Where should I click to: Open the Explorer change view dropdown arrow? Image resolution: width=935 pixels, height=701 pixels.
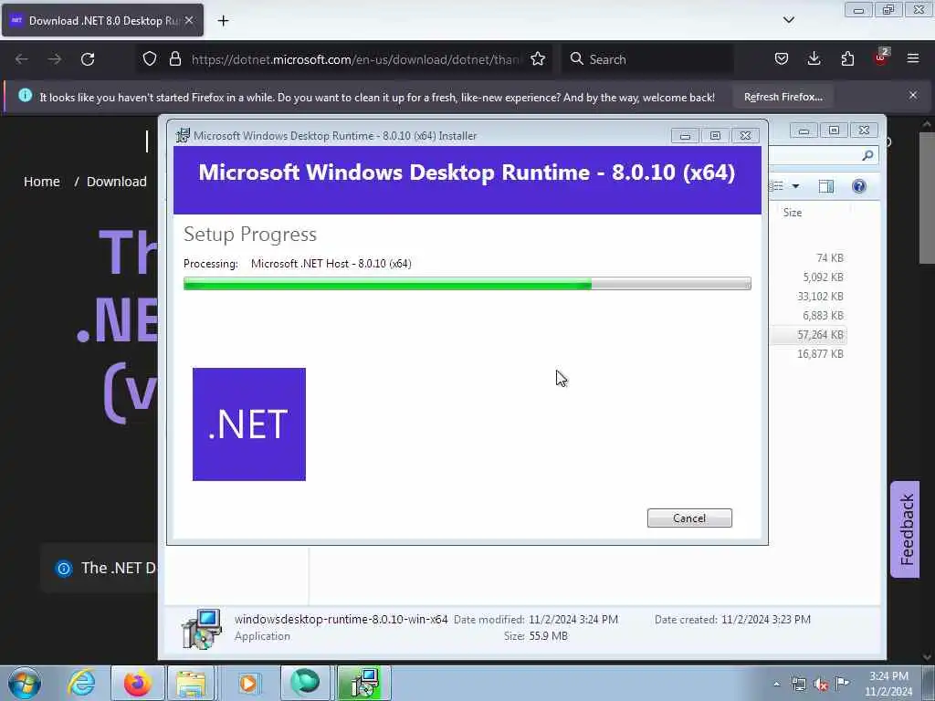click(x=795, y=186)
